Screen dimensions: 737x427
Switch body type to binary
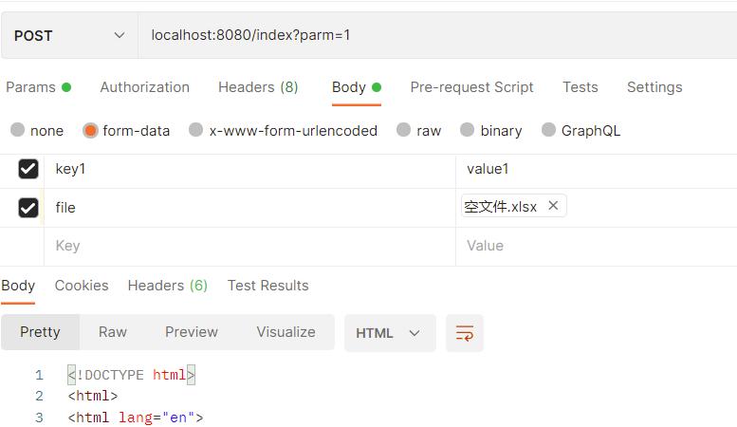click(468, 130)
